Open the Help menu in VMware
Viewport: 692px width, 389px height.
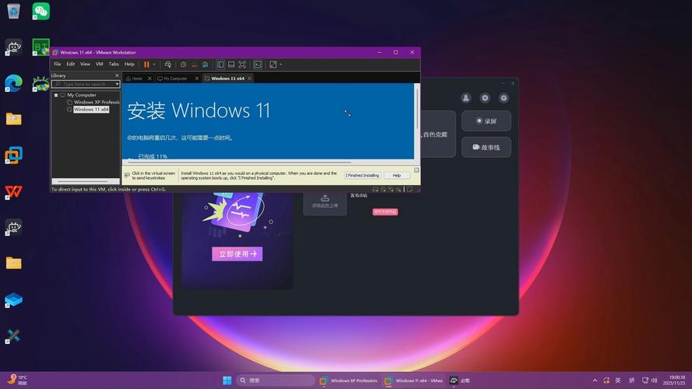click(129, 64)
